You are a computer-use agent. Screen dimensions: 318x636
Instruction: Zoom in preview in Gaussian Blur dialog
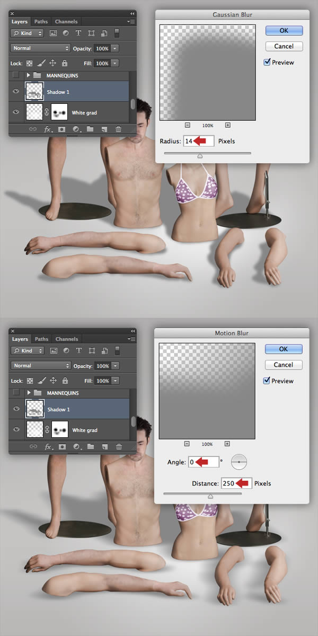point(227,126)
